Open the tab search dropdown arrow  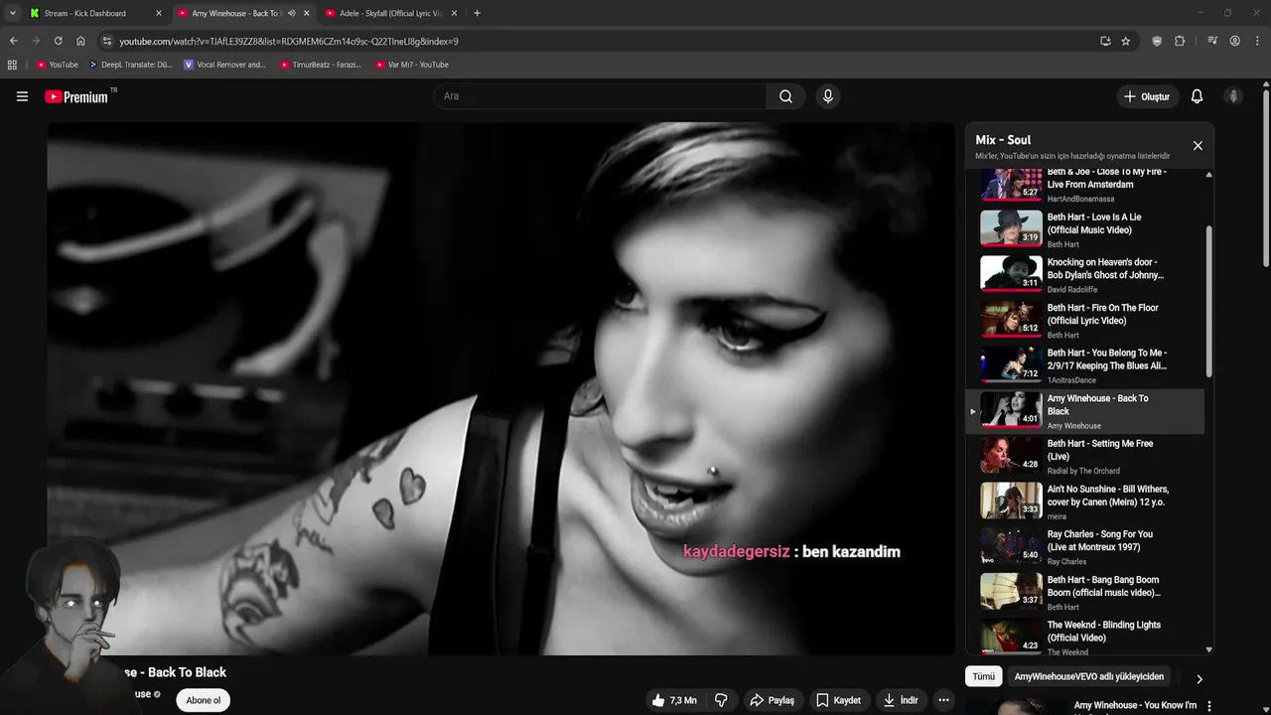coord(12,13)
